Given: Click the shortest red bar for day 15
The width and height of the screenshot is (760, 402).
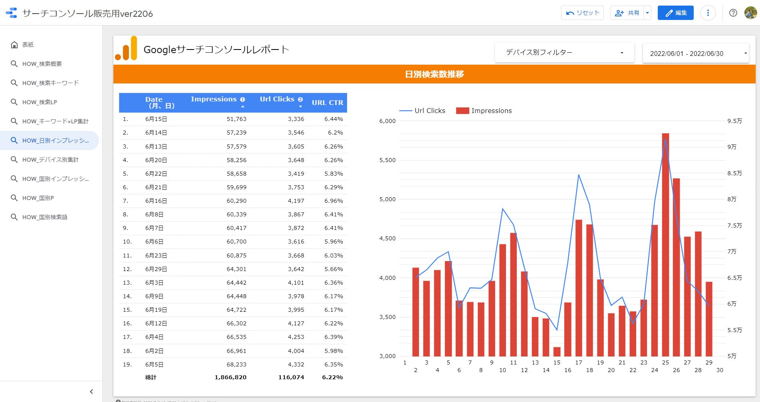Looking at the screenshot, I should click(557, 352).
